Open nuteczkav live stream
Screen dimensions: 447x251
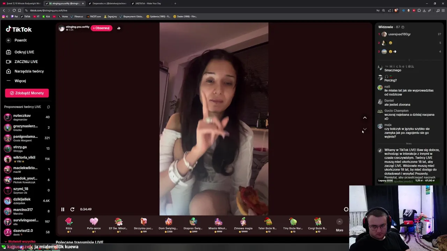click(27, 117)
